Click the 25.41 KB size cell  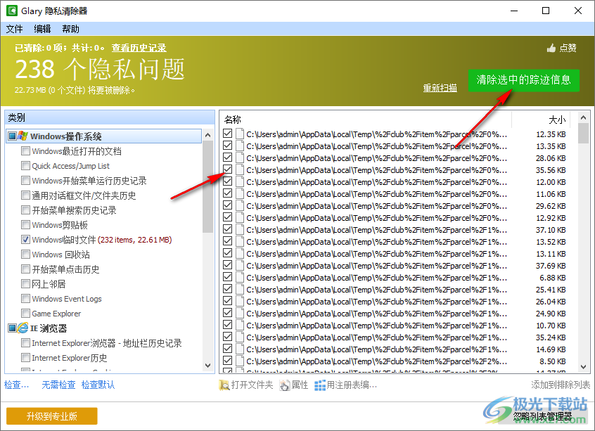coord(551,290)
